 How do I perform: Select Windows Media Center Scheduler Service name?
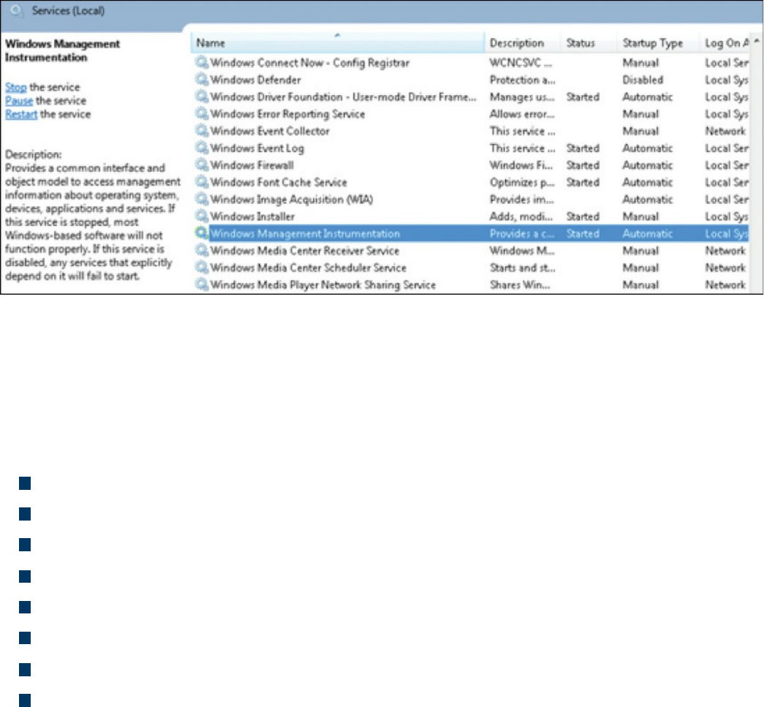click(x=309, y=268)
